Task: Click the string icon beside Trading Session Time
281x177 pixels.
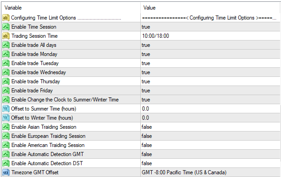Action: coord(6,36)
